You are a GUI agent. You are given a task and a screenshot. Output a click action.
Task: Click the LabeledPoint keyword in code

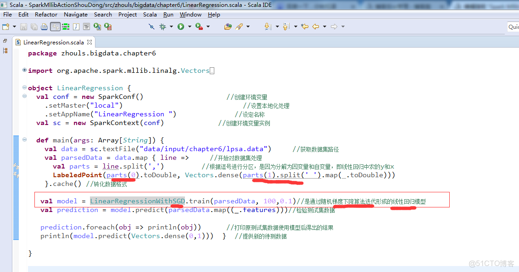click(x=78, y=175)
